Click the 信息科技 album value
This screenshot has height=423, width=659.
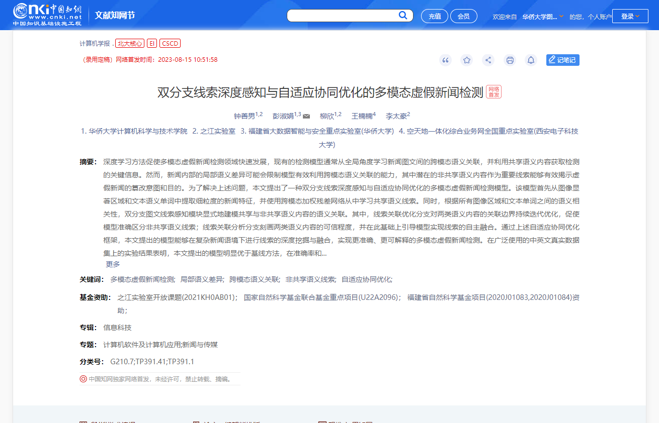[x=117, y=328]
